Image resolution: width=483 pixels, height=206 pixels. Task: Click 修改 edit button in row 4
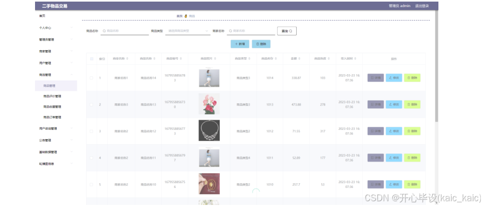394,158
